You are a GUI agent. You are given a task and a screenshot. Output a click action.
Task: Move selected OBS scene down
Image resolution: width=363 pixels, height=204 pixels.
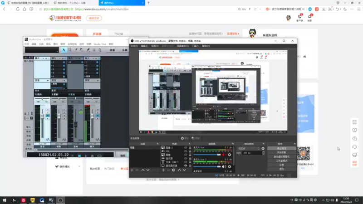pyautogui.click(x=148, y=170)
